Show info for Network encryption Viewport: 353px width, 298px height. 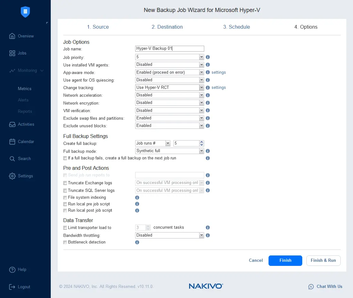tap(208, 103)
